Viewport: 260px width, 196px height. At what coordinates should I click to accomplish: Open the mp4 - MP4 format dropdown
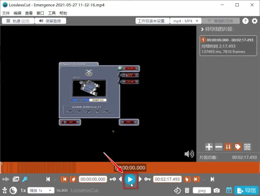click(186, 21)
